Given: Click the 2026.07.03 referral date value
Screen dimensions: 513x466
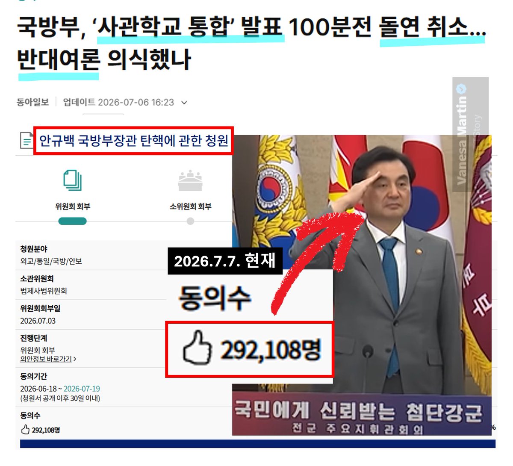Looking at the screenshot, I should (38, 321).
